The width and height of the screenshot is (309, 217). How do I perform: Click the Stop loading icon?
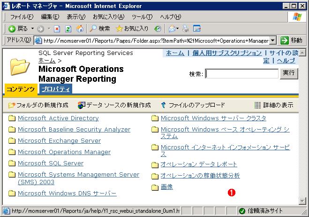click(x=57, y=29)
